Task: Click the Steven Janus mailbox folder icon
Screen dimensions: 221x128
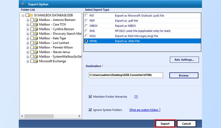Action: point(36,52)
